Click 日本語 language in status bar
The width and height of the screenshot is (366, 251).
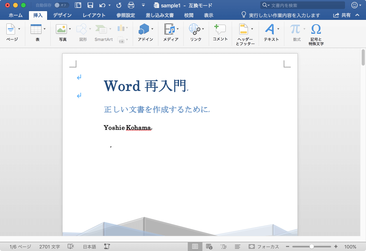89,247
